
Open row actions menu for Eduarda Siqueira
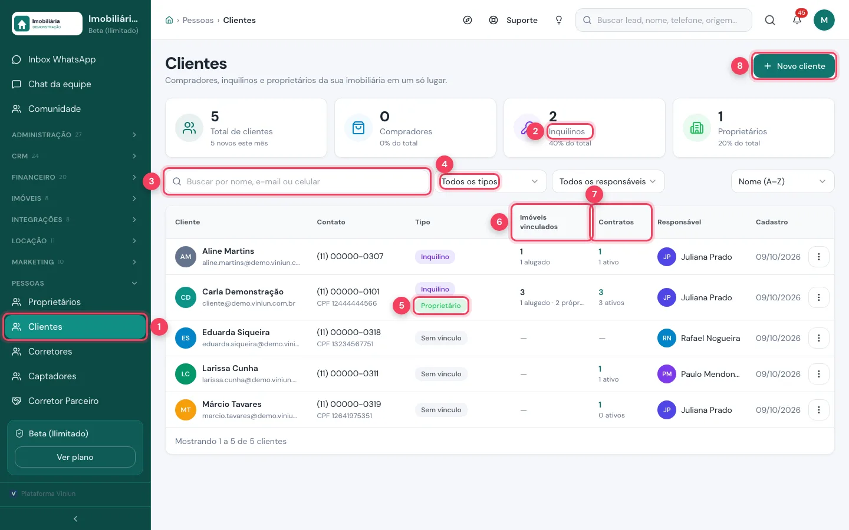pos(819,338)
